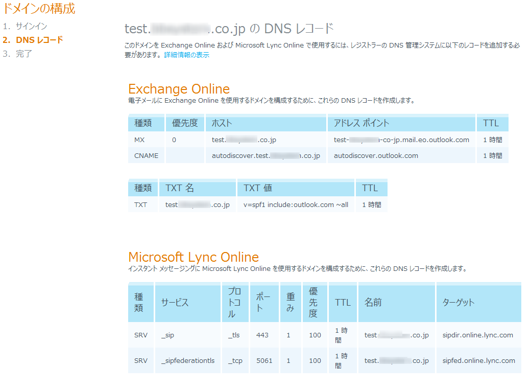The image size is (531, 389).
Task: Click the MX priority value 0
Action: pyautogui.click(x=185, y=140)
